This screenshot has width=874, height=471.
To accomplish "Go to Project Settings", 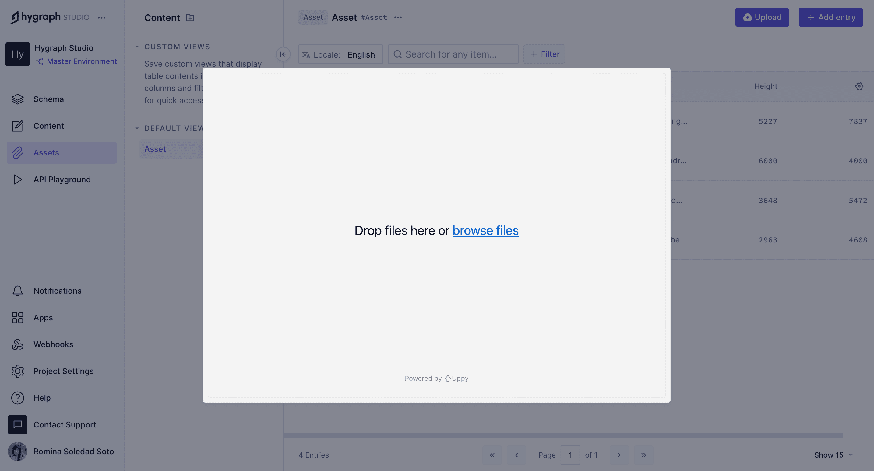I will pyautogui.click(x=63, y=371).
